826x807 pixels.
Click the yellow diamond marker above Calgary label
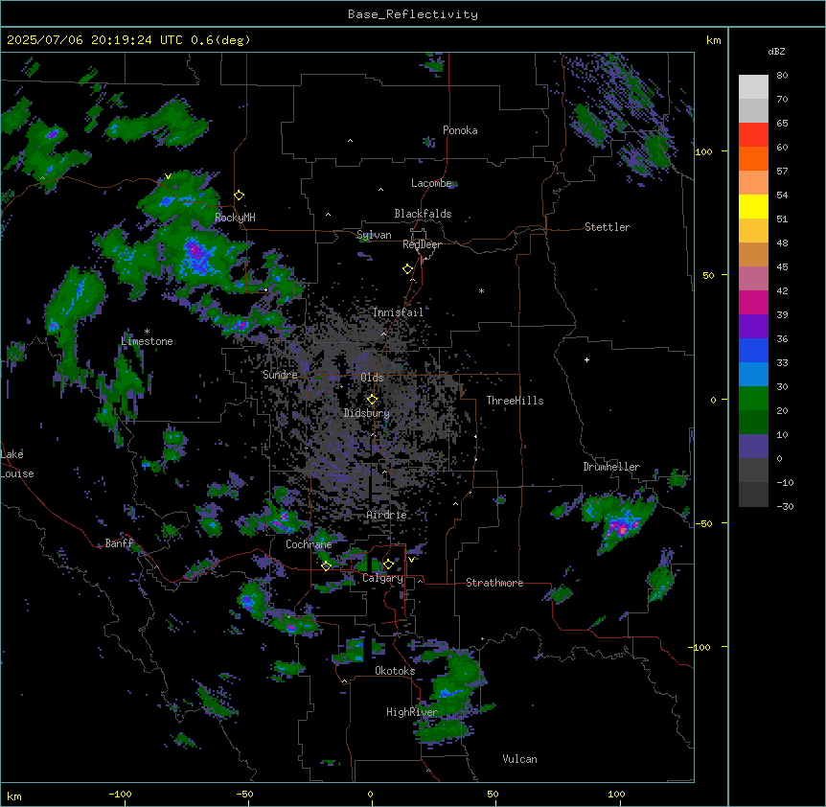[x=388, y=565]
